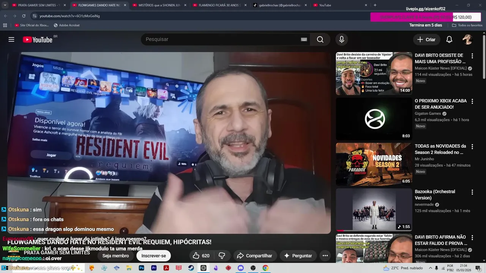Open options for DAVI BRITO DESISTE video
The width and height of the screenshot is (486, 273).
tap(472, 56)
